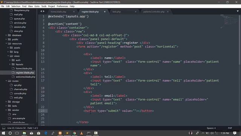Image resolution: width=241 pixels, height=136 pixels.
Task: Open the Goto menu
Action: tap(37, 6)
